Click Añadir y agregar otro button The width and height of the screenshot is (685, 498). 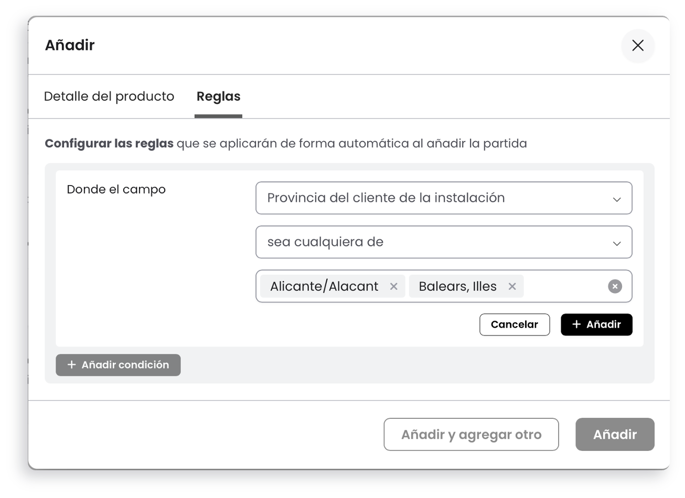[471, 435]
